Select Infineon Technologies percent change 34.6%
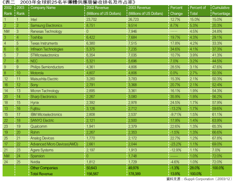This screenshot has width=233, height=181. point(175,49)
